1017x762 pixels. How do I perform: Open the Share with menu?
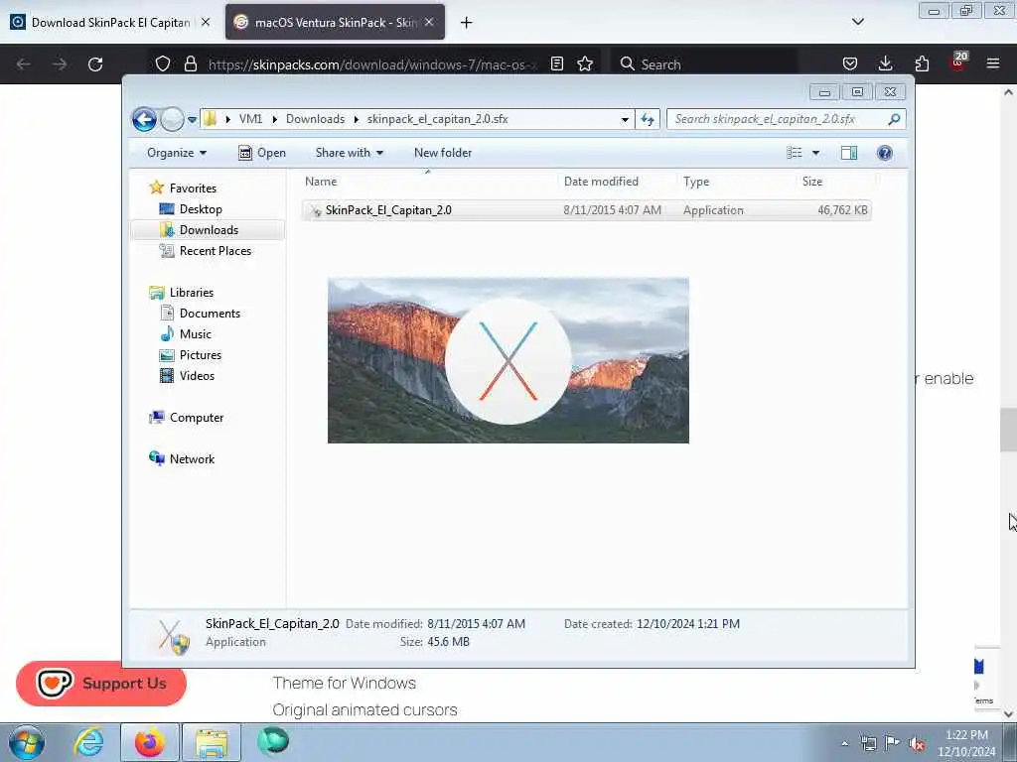point(349,153)
